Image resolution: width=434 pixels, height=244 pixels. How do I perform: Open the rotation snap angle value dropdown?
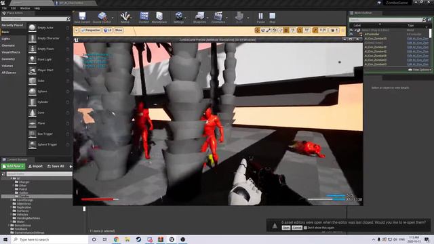[x=307, y=30]
